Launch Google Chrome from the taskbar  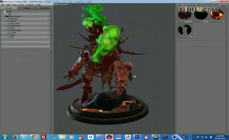(34, 137)
